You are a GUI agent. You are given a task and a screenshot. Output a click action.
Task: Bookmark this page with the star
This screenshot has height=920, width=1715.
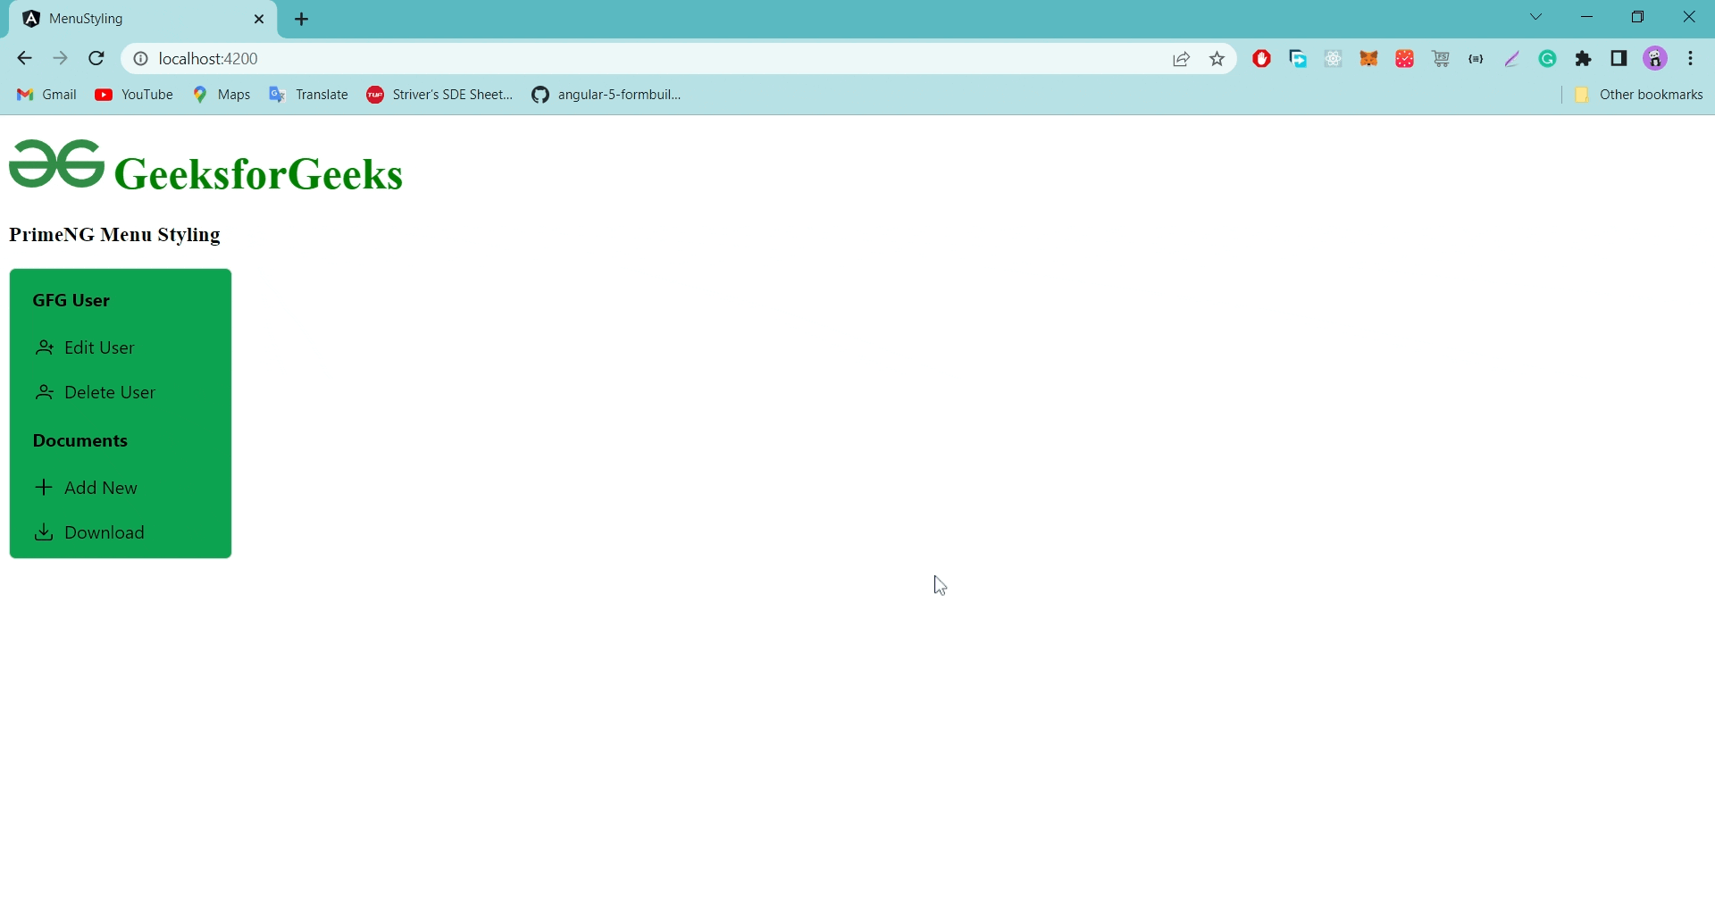pos(1217,58)
